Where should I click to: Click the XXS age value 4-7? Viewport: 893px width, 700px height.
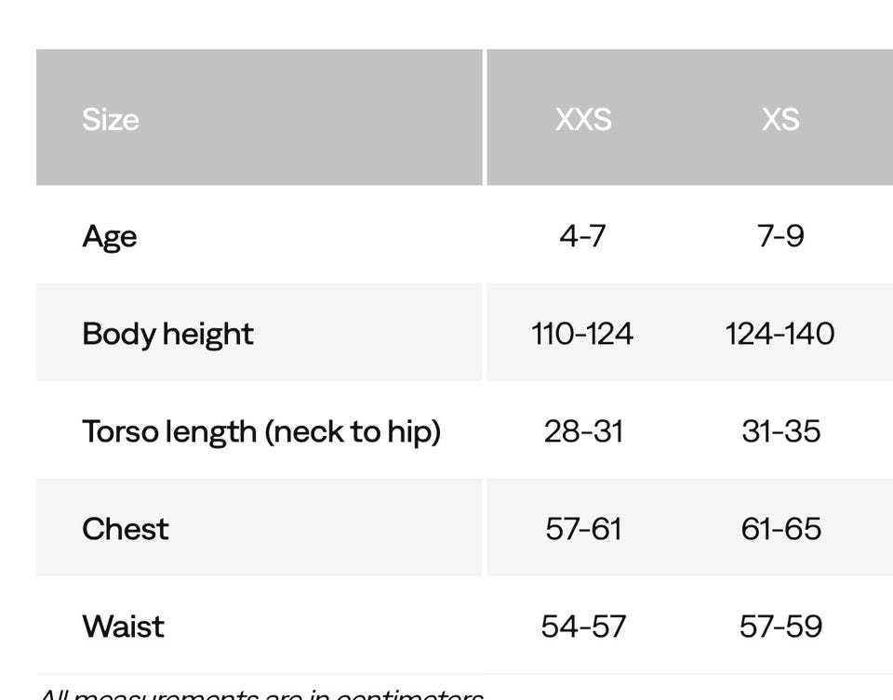(582, 236)
